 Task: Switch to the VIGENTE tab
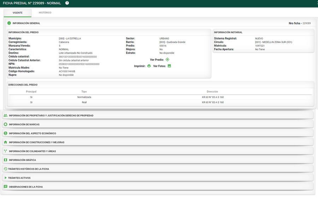[17, 13]
